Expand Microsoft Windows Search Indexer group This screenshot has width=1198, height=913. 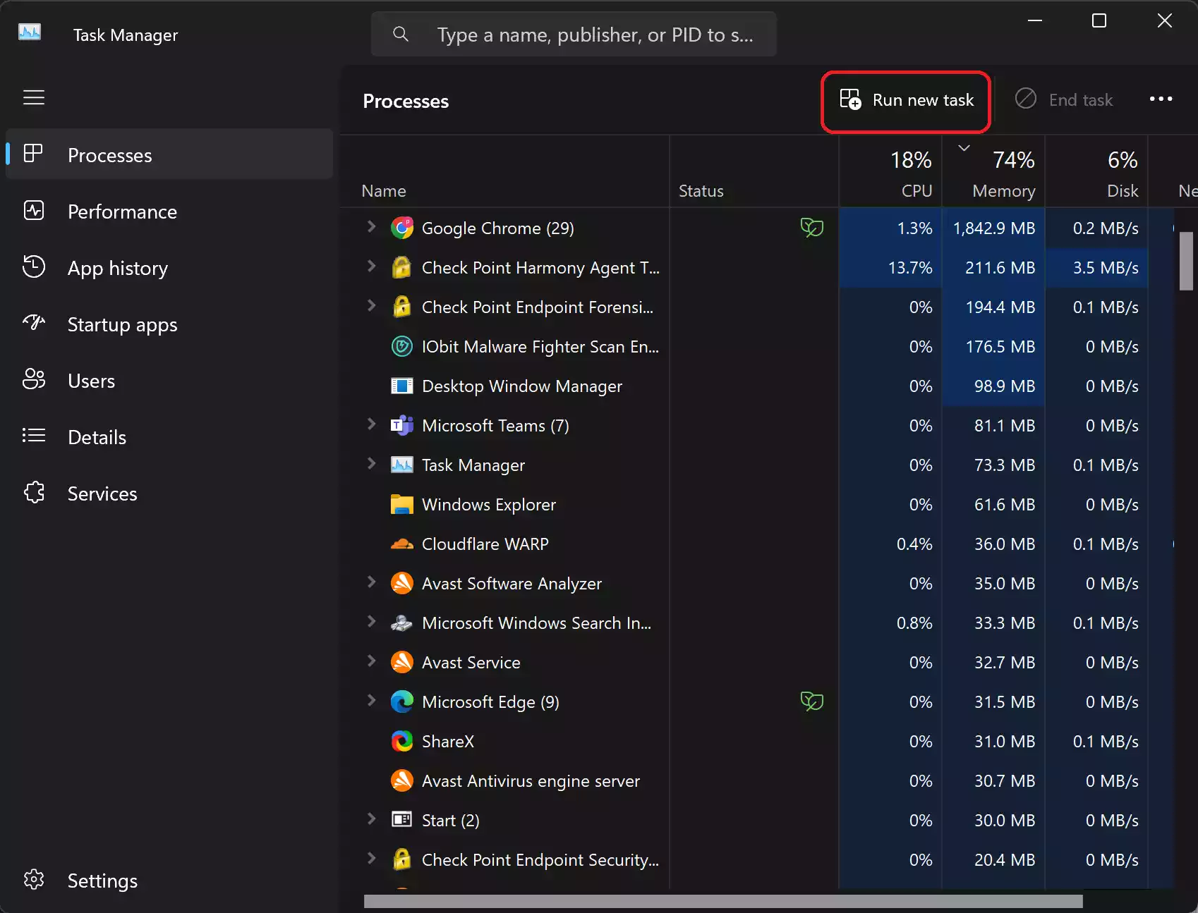coord(372,621)
